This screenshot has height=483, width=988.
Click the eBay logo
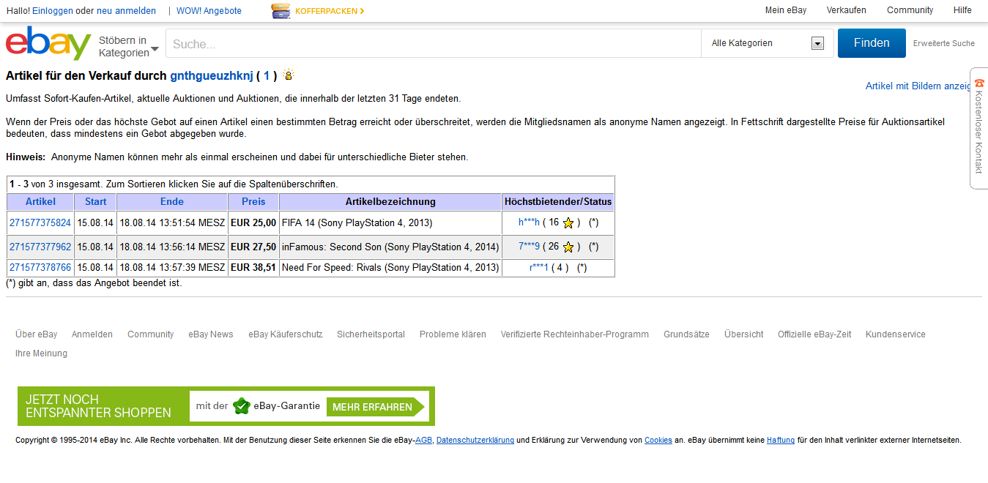tap(48, 43)
